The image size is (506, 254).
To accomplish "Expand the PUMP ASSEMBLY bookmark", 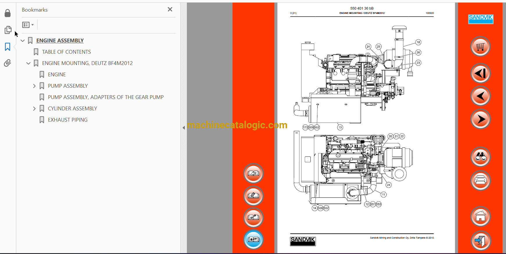I will click(34, 86).
